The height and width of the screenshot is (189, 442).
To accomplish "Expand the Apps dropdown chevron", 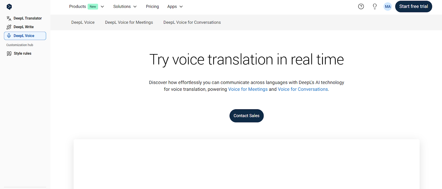I will click(181, 7).
